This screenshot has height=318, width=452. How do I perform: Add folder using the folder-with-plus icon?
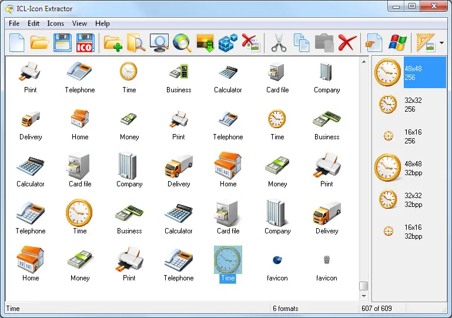pyautogui.click(x=113, y=43)
